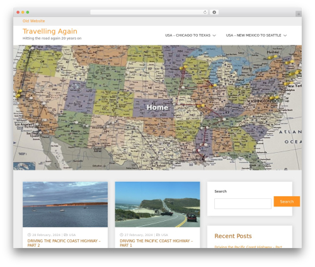This screenshot has width=315, height=267.
Task: Click the Home map banner heading
Action: 157,107
